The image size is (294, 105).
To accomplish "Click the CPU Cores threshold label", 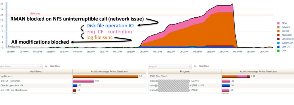I will 35,14.
